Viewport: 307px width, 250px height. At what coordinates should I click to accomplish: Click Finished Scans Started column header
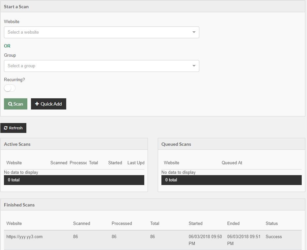pyautogui.click(x=196, y=224)
